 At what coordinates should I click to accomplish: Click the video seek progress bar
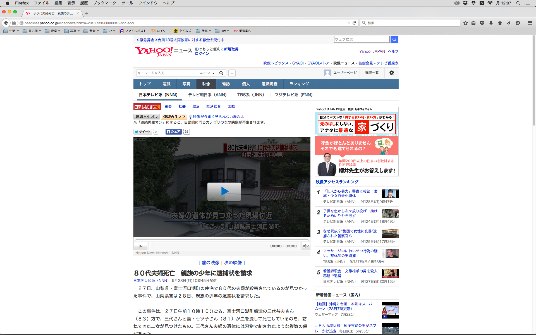(x=222, y=240)
